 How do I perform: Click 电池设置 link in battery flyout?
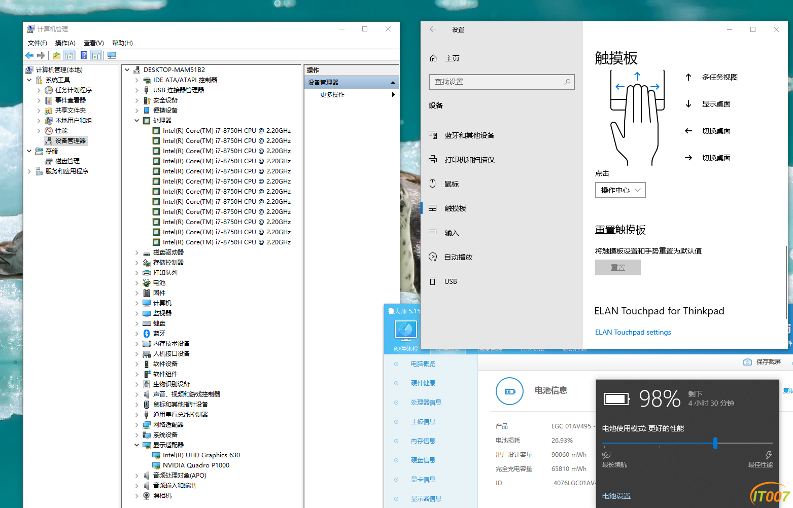pyautogui.click(x=616, y=496)
